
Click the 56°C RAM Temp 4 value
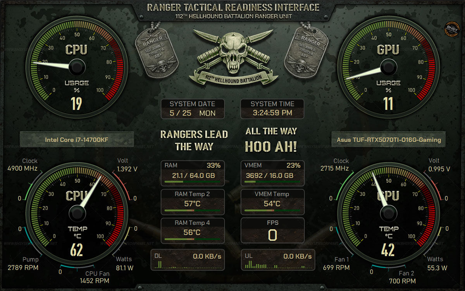tap(192, 232)
